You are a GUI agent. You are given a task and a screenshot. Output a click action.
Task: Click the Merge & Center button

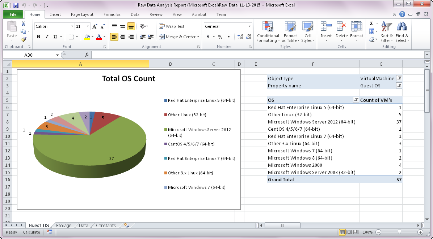177,37
